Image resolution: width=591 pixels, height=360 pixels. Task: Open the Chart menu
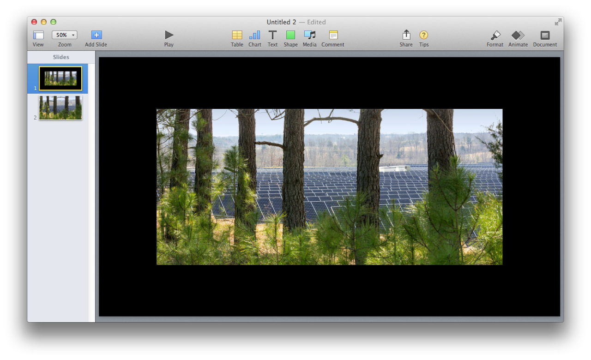(x=254, y=35)
